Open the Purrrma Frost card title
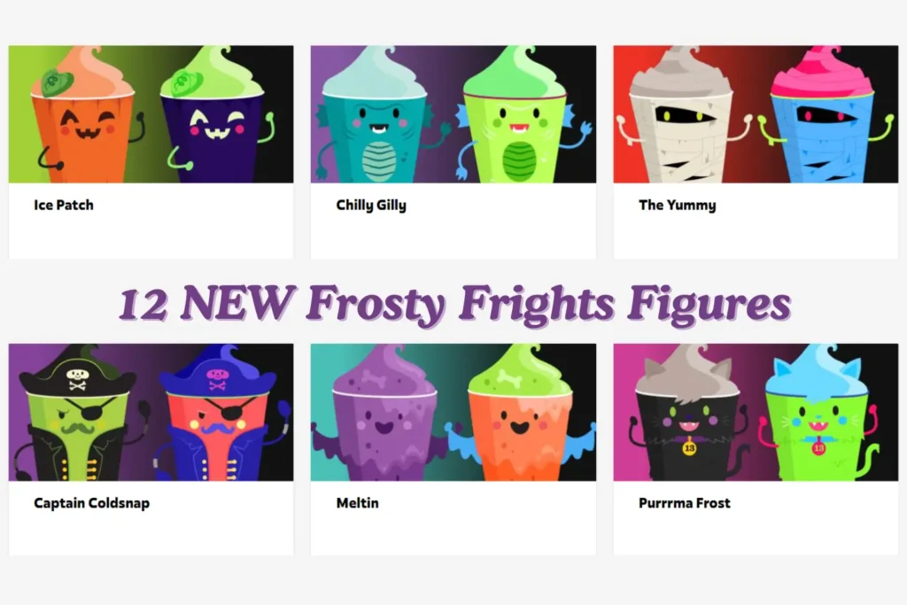This screenshot has height=605, width=907. (685, 503)
